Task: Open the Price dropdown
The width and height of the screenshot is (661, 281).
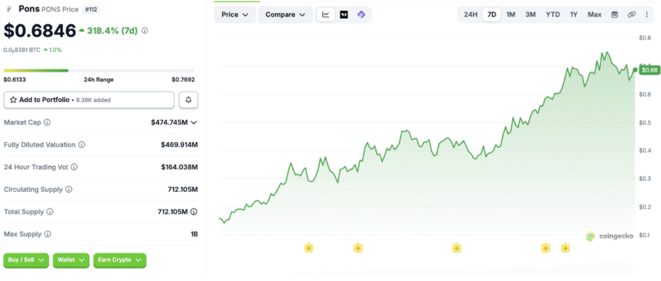Action: [x=235, y=15]
